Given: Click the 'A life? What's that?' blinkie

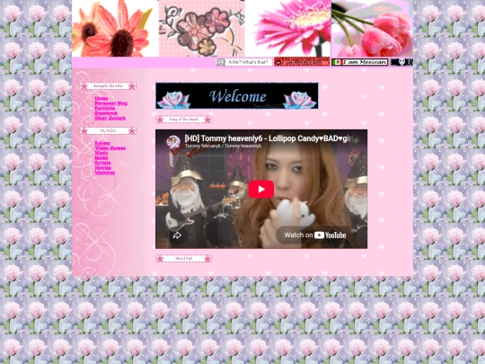Looking at the screenshot, I should [x=243, y=62].
